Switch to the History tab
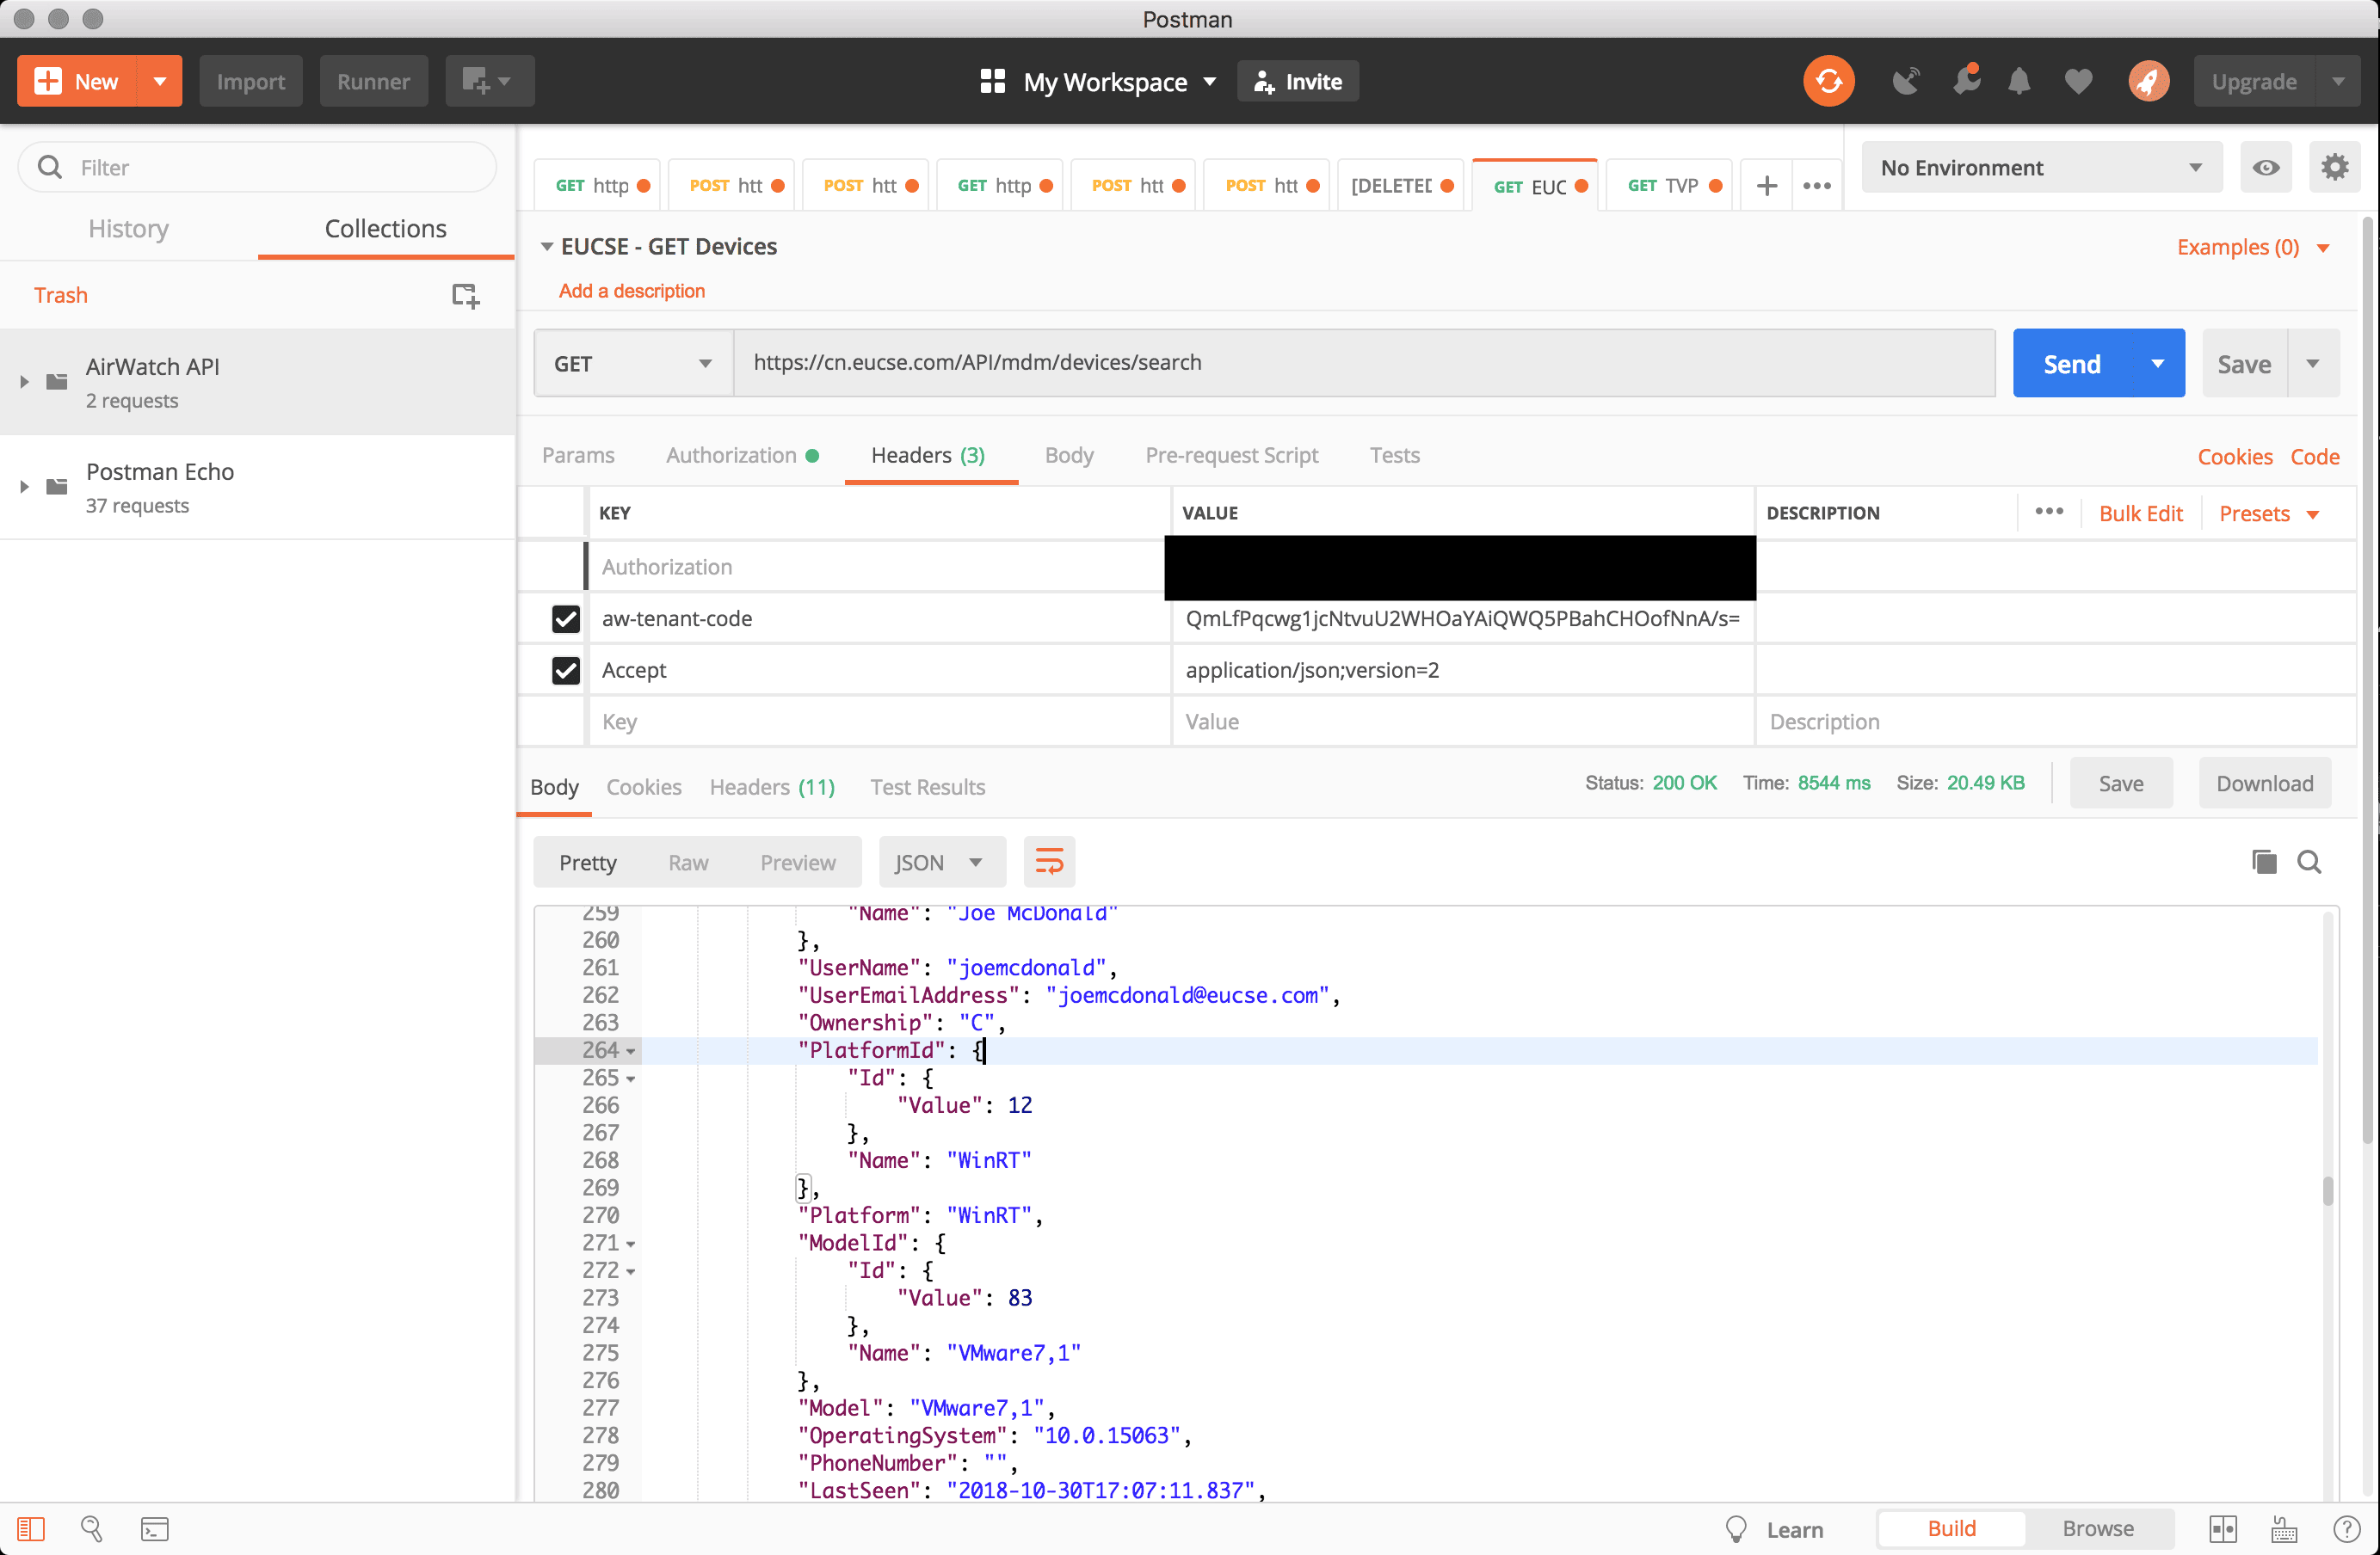This screenshot has height=1555, width=2380. (x=128, y=228)
